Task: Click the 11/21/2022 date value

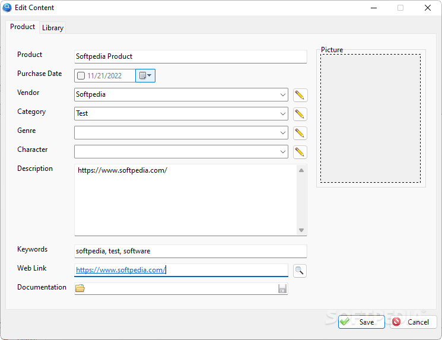Action: (x=104, y=75)
